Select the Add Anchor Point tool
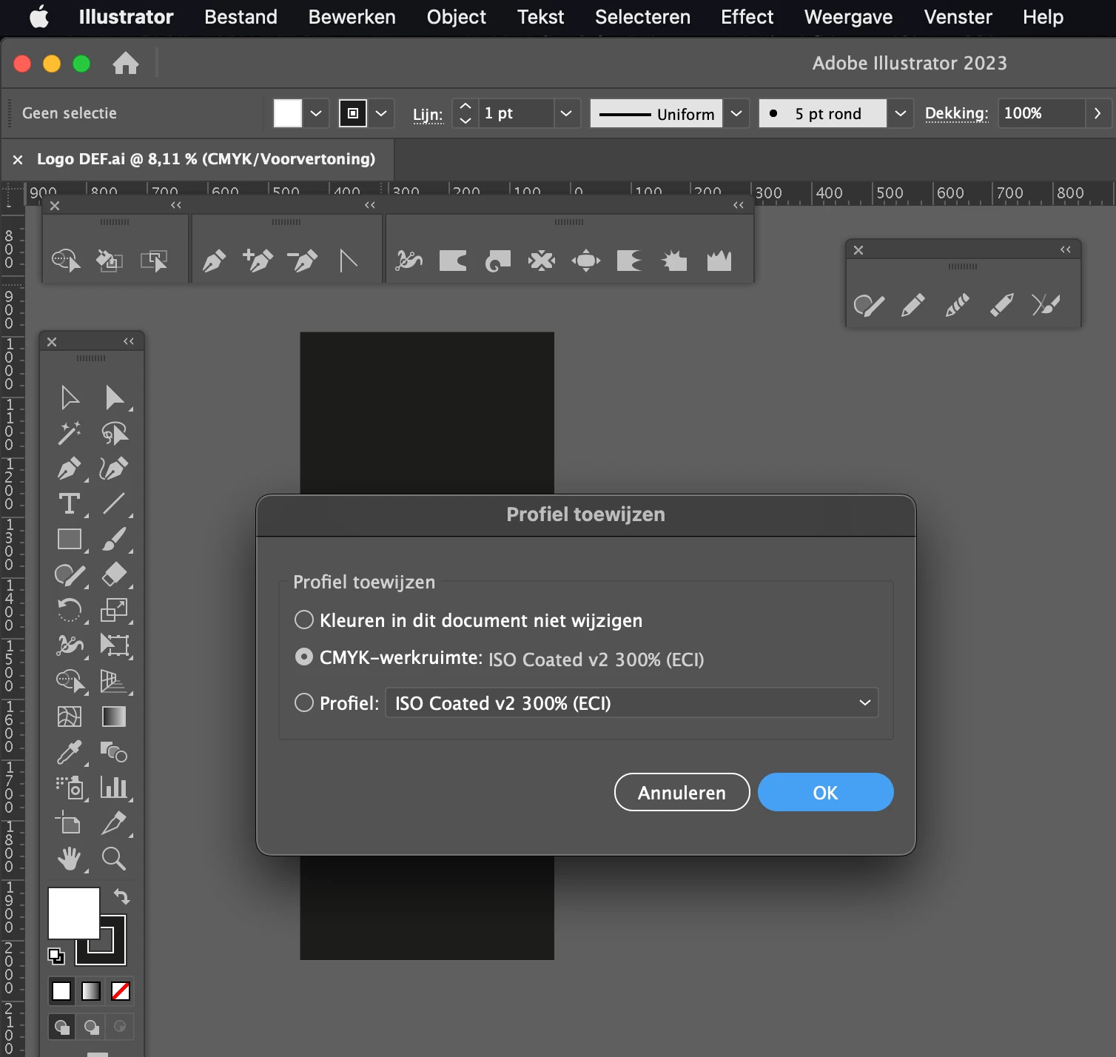 click(x=258, y=261)
